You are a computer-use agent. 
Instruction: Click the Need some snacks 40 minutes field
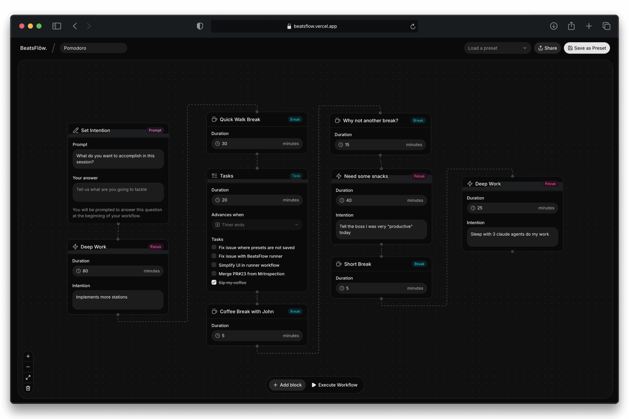(381, 200)
